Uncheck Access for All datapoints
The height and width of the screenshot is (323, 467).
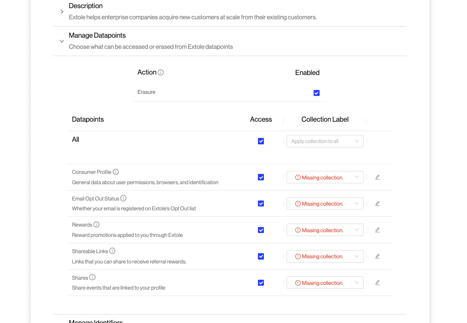(261, 141)
